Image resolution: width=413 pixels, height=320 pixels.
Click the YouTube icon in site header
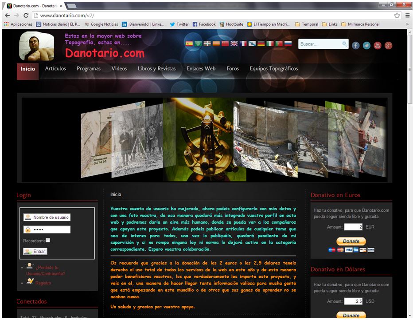point(378,45)
